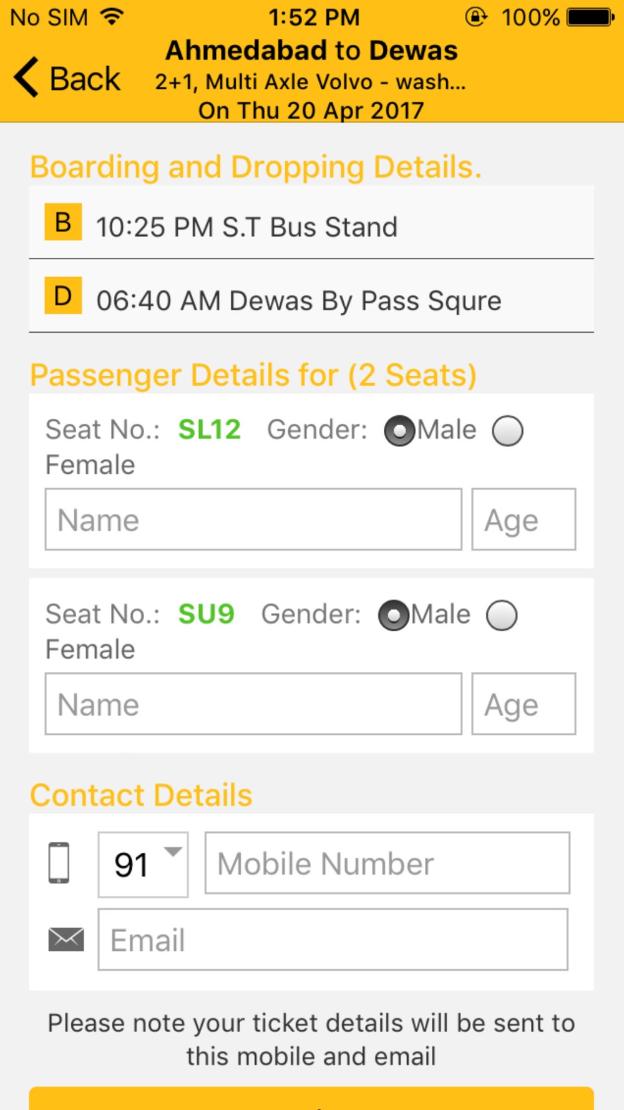Select Female for seat SL12
624x1110 pixels.
click(x=507, y=431)
